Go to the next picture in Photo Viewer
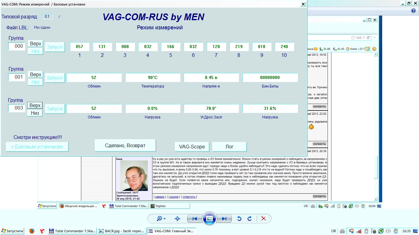The width and height of the screenshot is (419, 235). click(224, 218)
